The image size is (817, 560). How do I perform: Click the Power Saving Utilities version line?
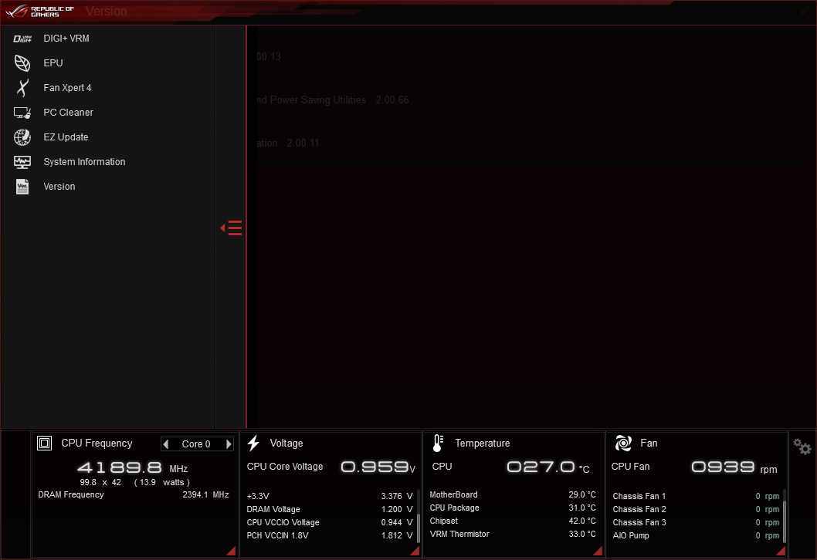click(332, 100)
